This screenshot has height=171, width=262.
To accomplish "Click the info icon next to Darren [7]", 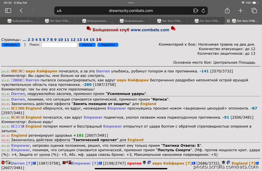I will pyautogui.click(x=34, y=163).
